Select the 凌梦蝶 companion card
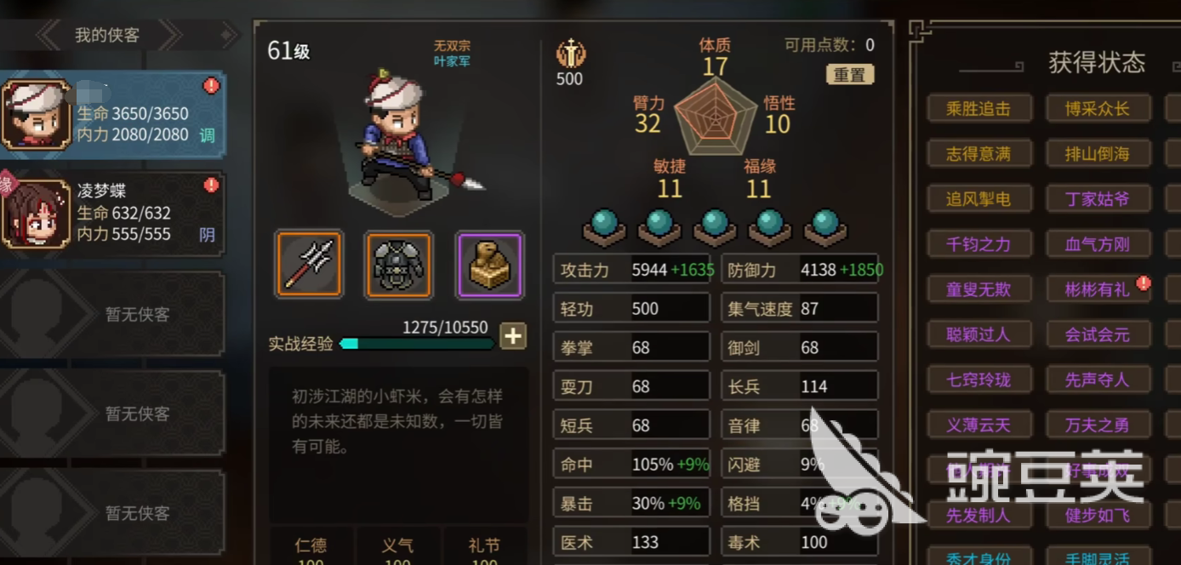The height and width of the screenshot is (565, 1181). click(x=113, y=214)
